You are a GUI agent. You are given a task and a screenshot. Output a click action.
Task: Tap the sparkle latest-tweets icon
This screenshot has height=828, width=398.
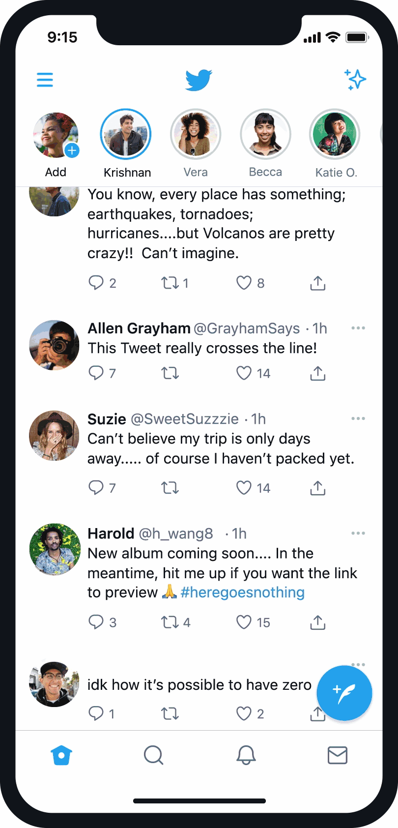point(355,80)
